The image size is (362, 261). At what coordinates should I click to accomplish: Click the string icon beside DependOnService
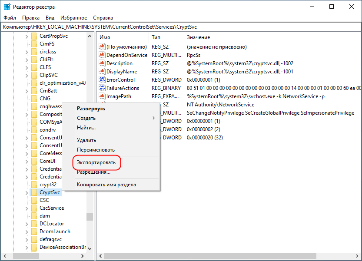click(103, 55)
